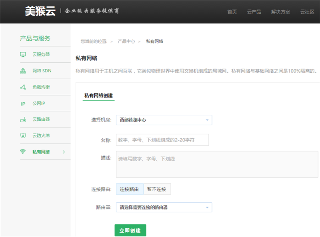Click the 网络 SDN network icon
This screenshot has width=320, height=237.
click(23, 71)
